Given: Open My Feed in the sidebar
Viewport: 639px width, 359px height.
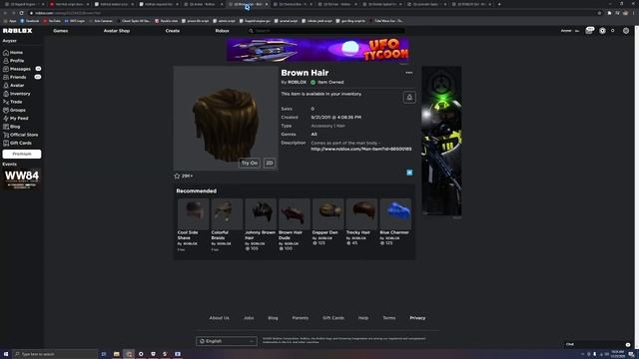Looking at the screenshot, I should coord(16,118).
